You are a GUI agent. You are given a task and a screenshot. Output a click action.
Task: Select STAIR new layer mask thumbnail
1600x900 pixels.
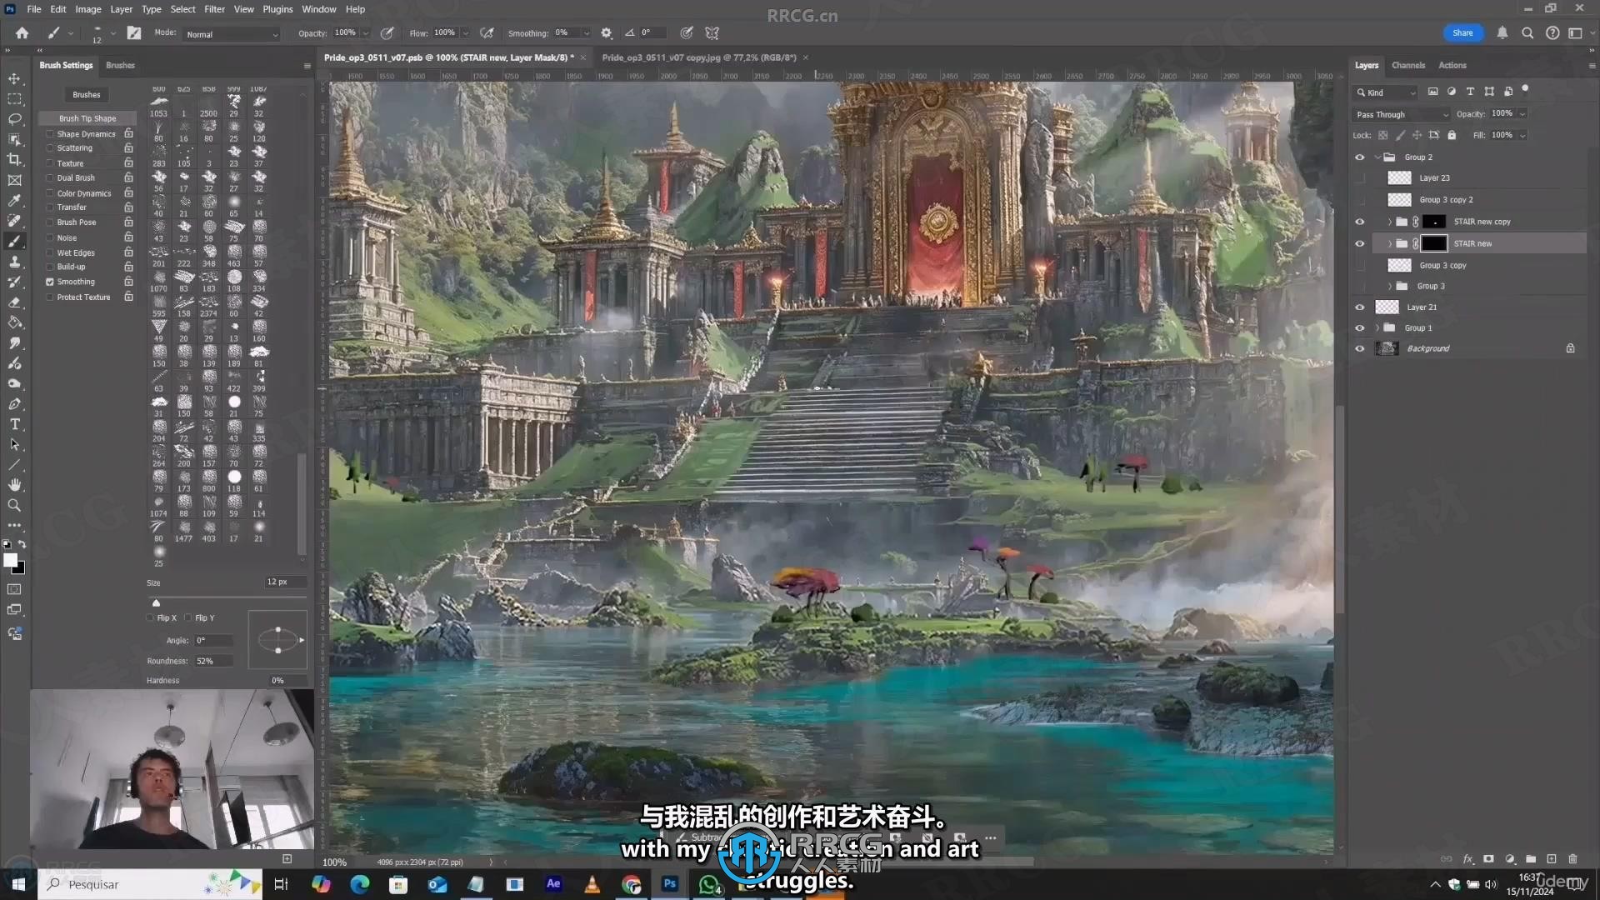click(1433, 243)
